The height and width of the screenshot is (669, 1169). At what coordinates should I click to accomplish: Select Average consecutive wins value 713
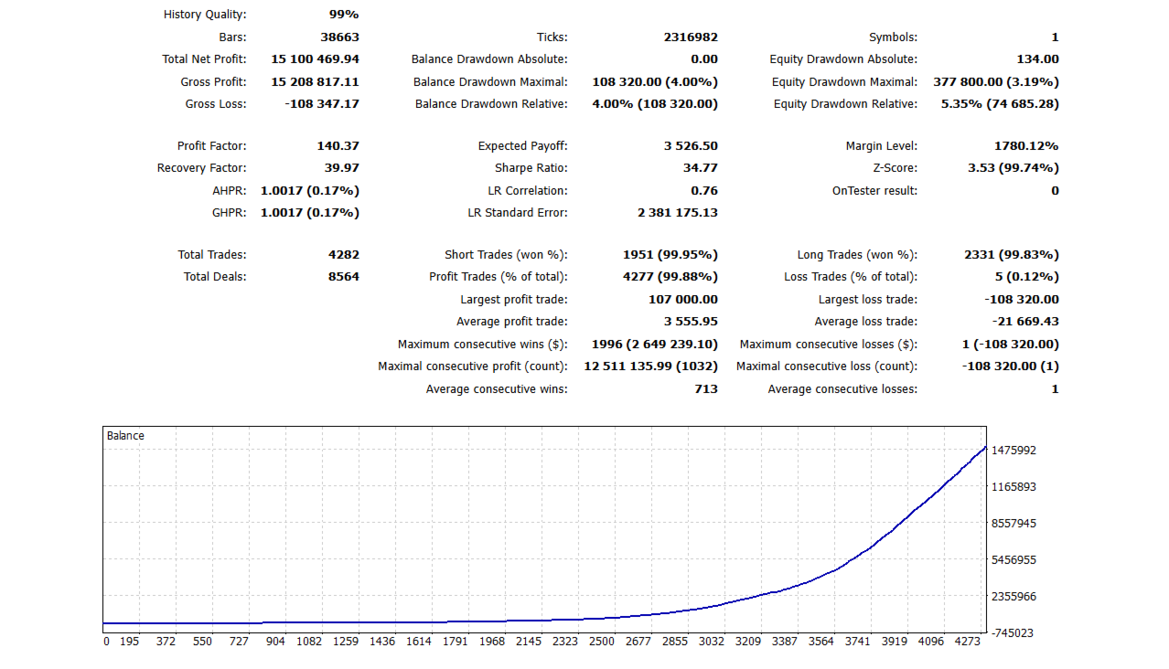706,389
